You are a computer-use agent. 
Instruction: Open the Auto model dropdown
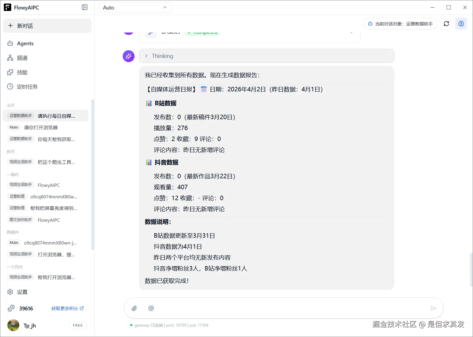[x=135, y=7]
